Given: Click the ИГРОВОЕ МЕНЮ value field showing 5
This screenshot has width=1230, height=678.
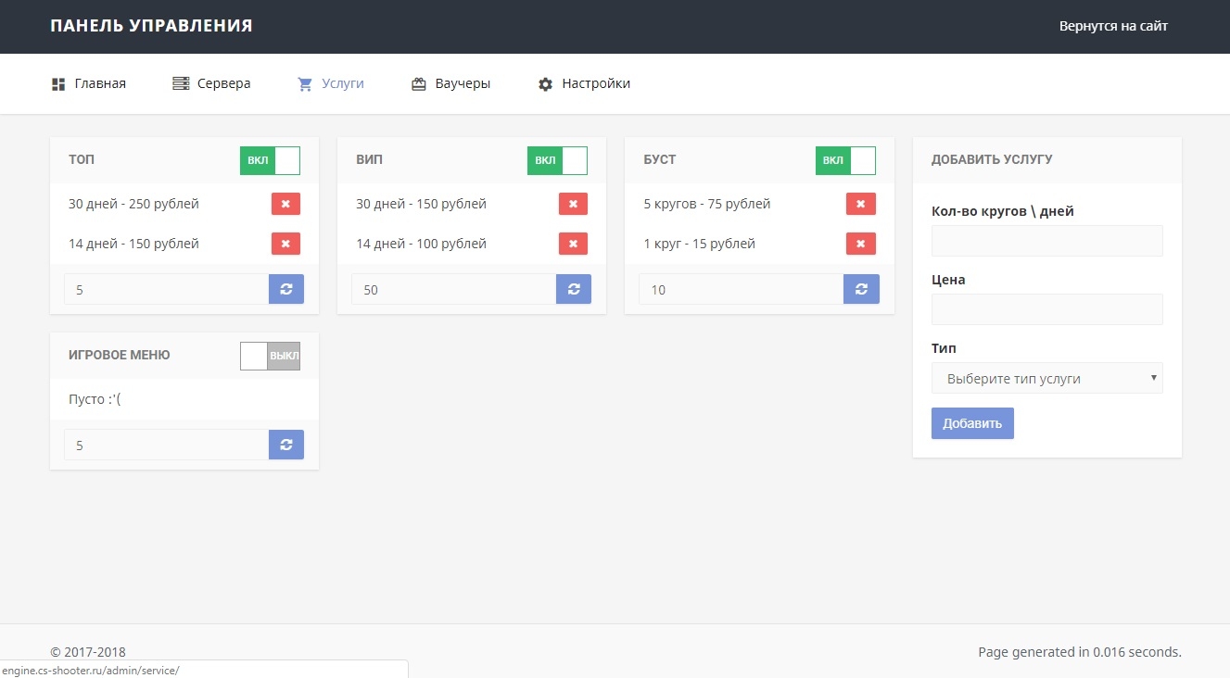Looking at the screenshot, I should tap(167, 445).
